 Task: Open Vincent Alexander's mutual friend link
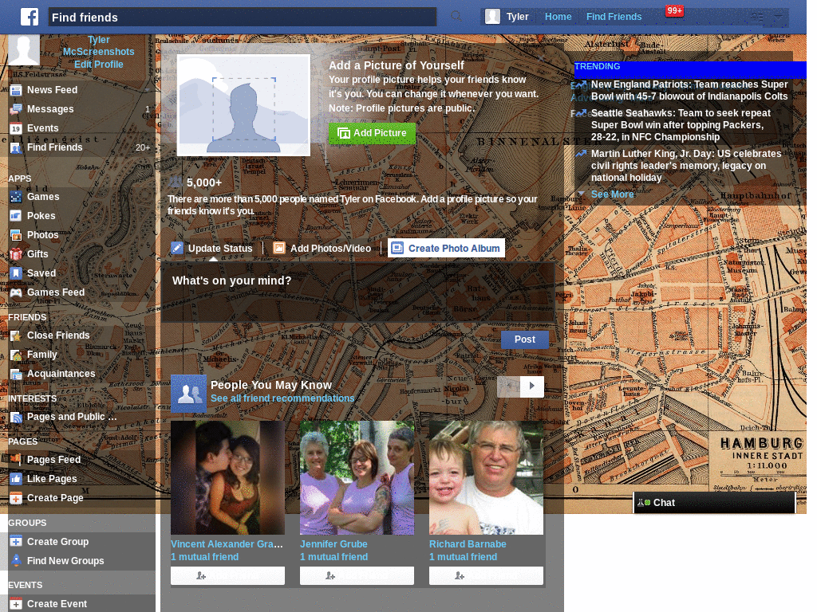coord(204,557)
